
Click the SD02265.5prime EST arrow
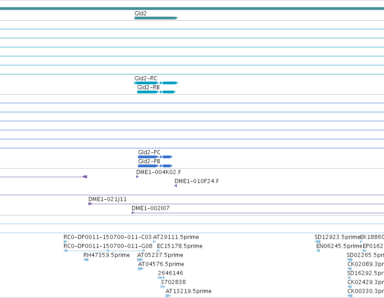pyautogui.click(x=350, y=260)
